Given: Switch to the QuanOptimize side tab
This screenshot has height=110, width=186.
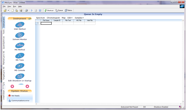Looking at the screenshot, I should [x=4, y=43].
